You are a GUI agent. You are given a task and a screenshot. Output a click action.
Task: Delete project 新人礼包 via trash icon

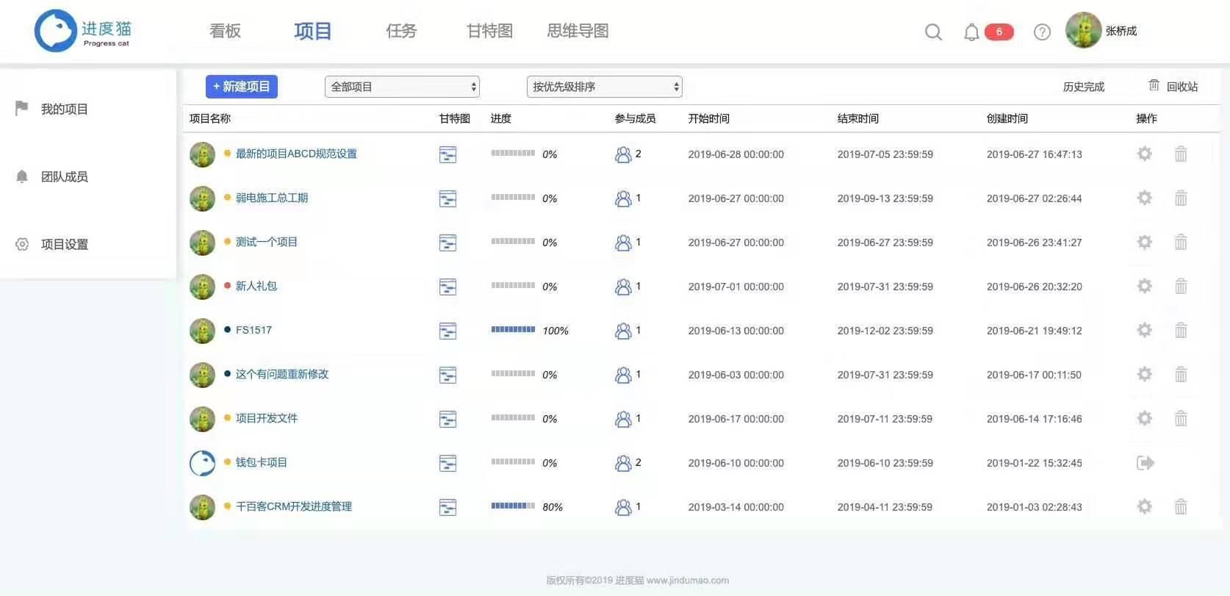pos(1181,286)
